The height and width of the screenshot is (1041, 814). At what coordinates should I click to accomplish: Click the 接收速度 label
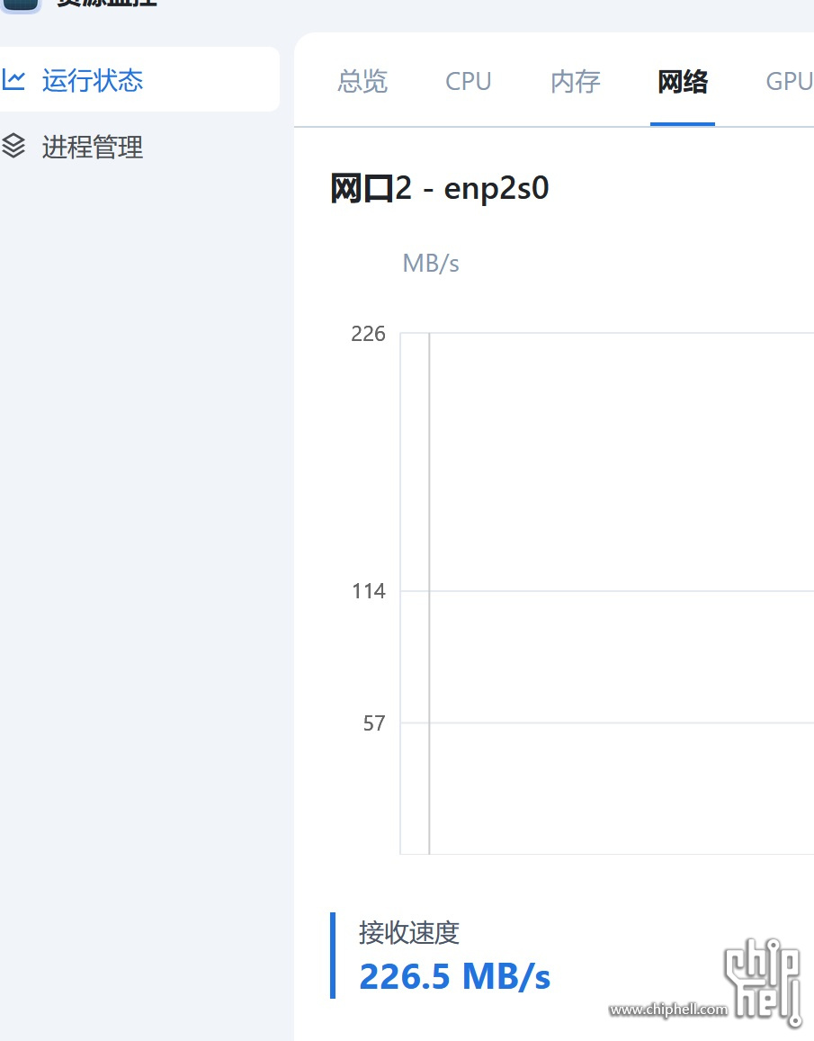[409, 933]
